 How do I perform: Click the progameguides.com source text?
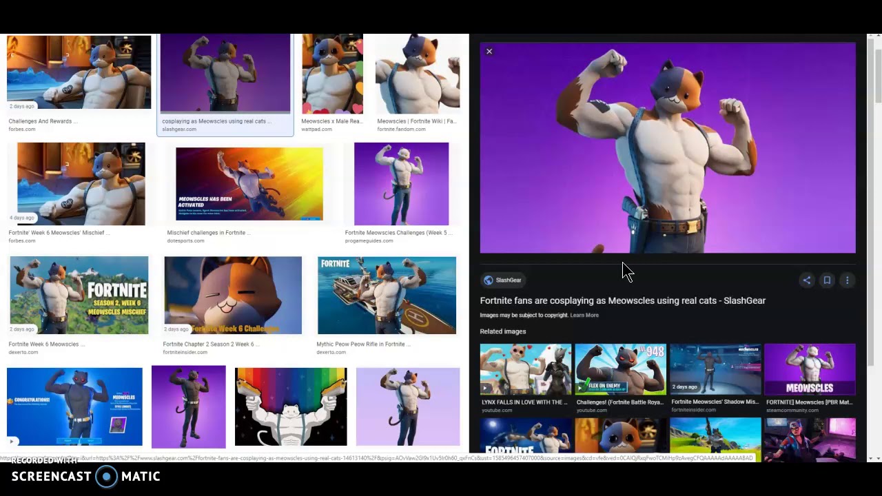(369, 241)
